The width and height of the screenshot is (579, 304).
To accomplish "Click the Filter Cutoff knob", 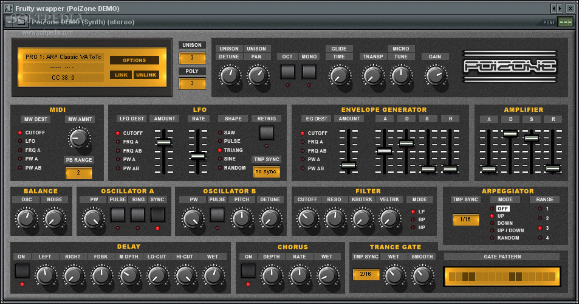I will pos(307,218).
